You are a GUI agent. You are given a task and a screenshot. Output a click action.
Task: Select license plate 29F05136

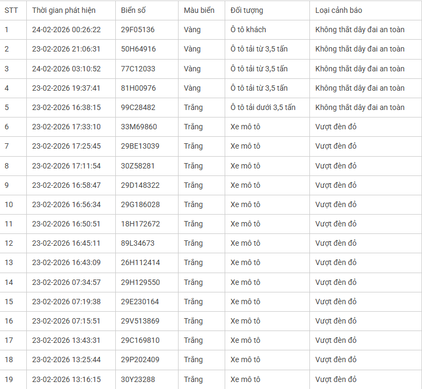tap(138, 30)
